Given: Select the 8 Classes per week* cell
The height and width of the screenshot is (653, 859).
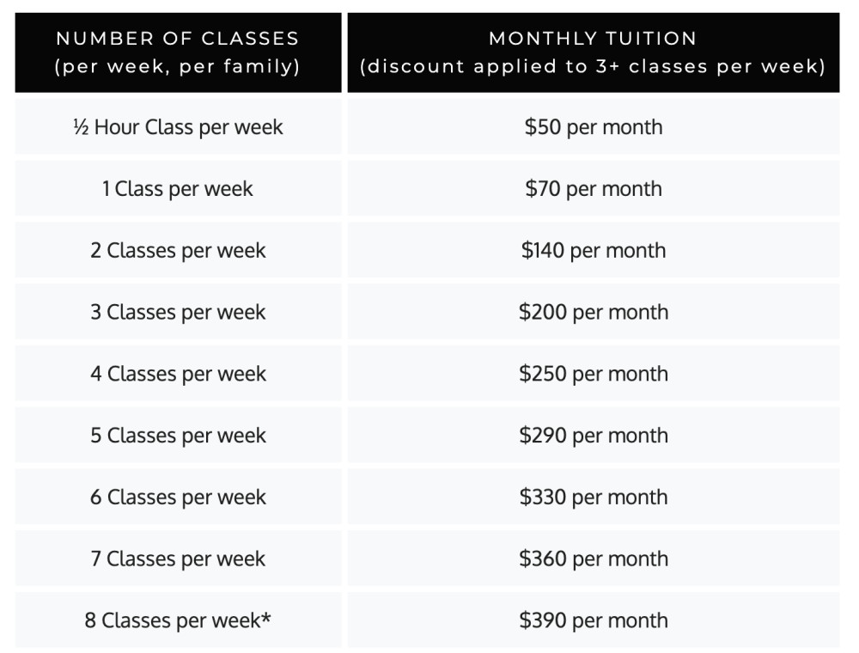Looking at the screenshot, I should [x=178, y=620].
